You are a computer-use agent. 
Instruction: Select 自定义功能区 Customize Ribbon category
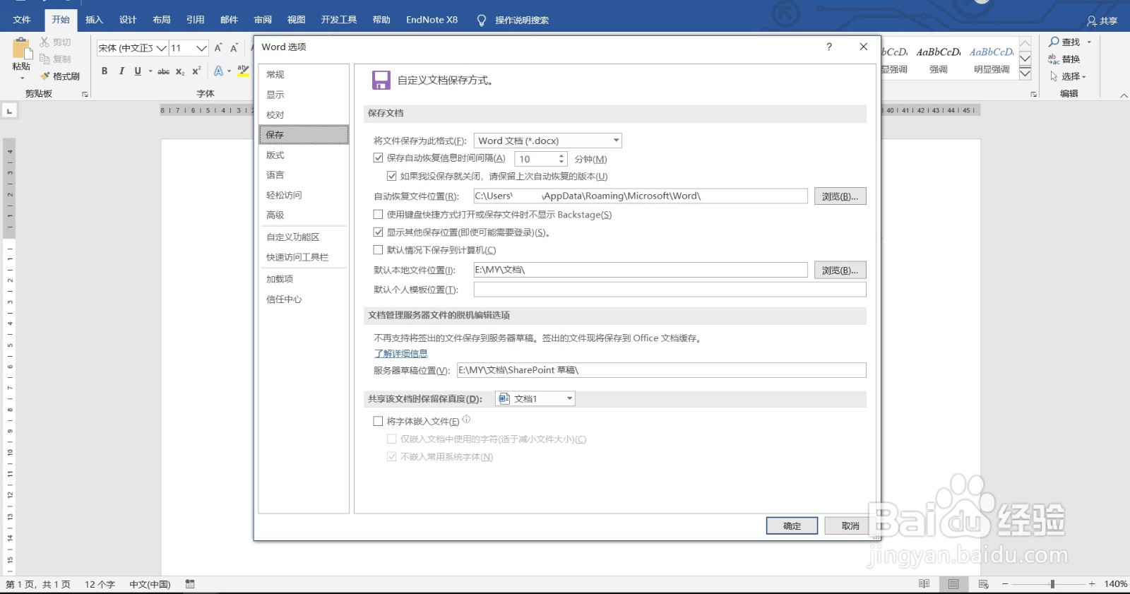[x=304, y=237]
